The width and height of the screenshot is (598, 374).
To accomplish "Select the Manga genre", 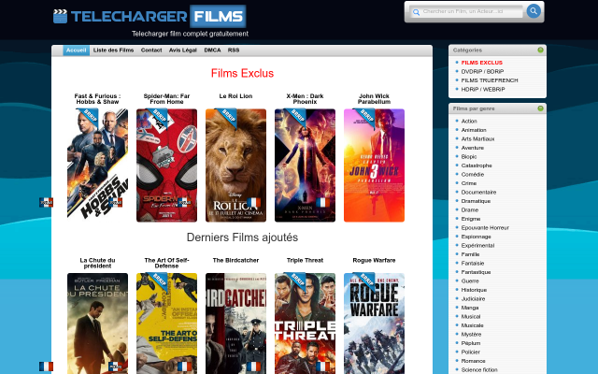I will point(469,308).
